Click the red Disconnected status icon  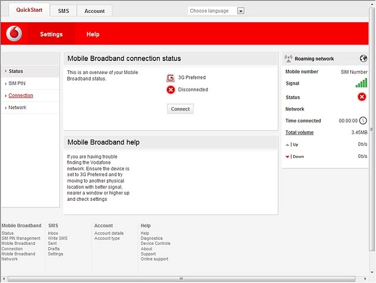[x=170, y=90]
